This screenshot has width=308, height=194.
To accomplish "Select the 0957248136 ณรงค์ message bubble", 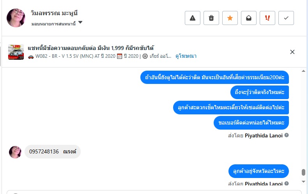I will click(52, 151).
